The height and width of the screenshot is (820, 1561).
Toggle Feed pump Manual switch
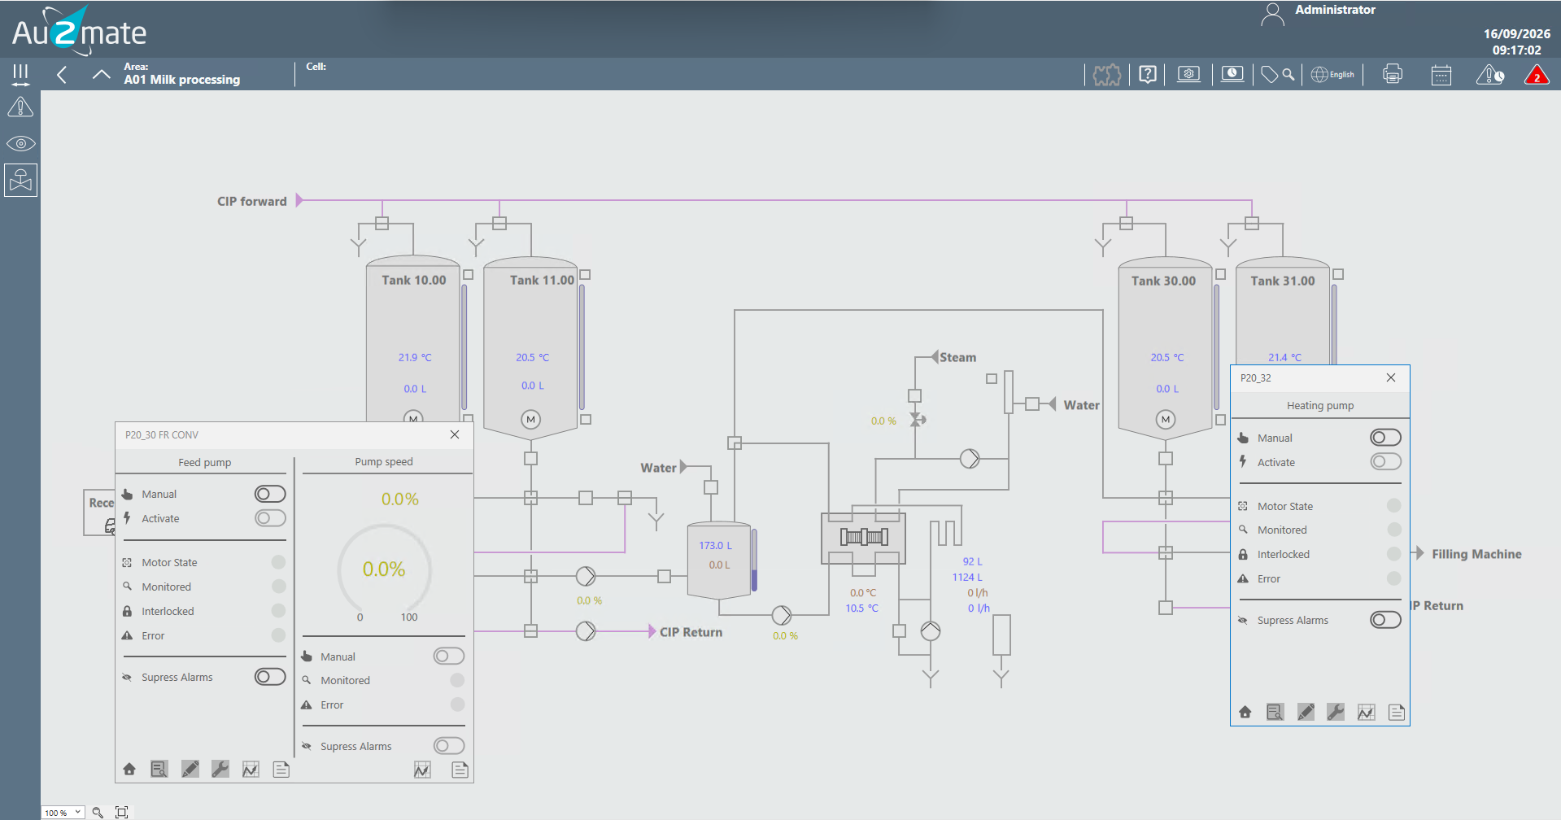coord(270,494)
